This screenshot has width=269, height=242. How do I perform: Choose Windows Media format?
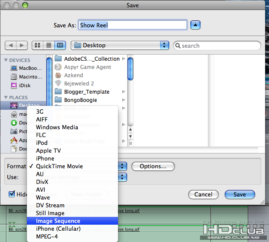[72, 127]
